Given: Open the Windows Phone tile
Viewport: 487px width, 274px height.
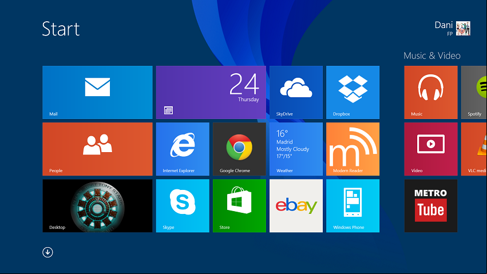Looking at the screenshot, I should [x=353, y=206].
